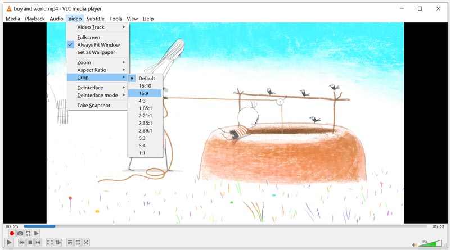Viewport: 450px width, 250px height.
Task: Expand the Video Track submenu
Action: 97,27
